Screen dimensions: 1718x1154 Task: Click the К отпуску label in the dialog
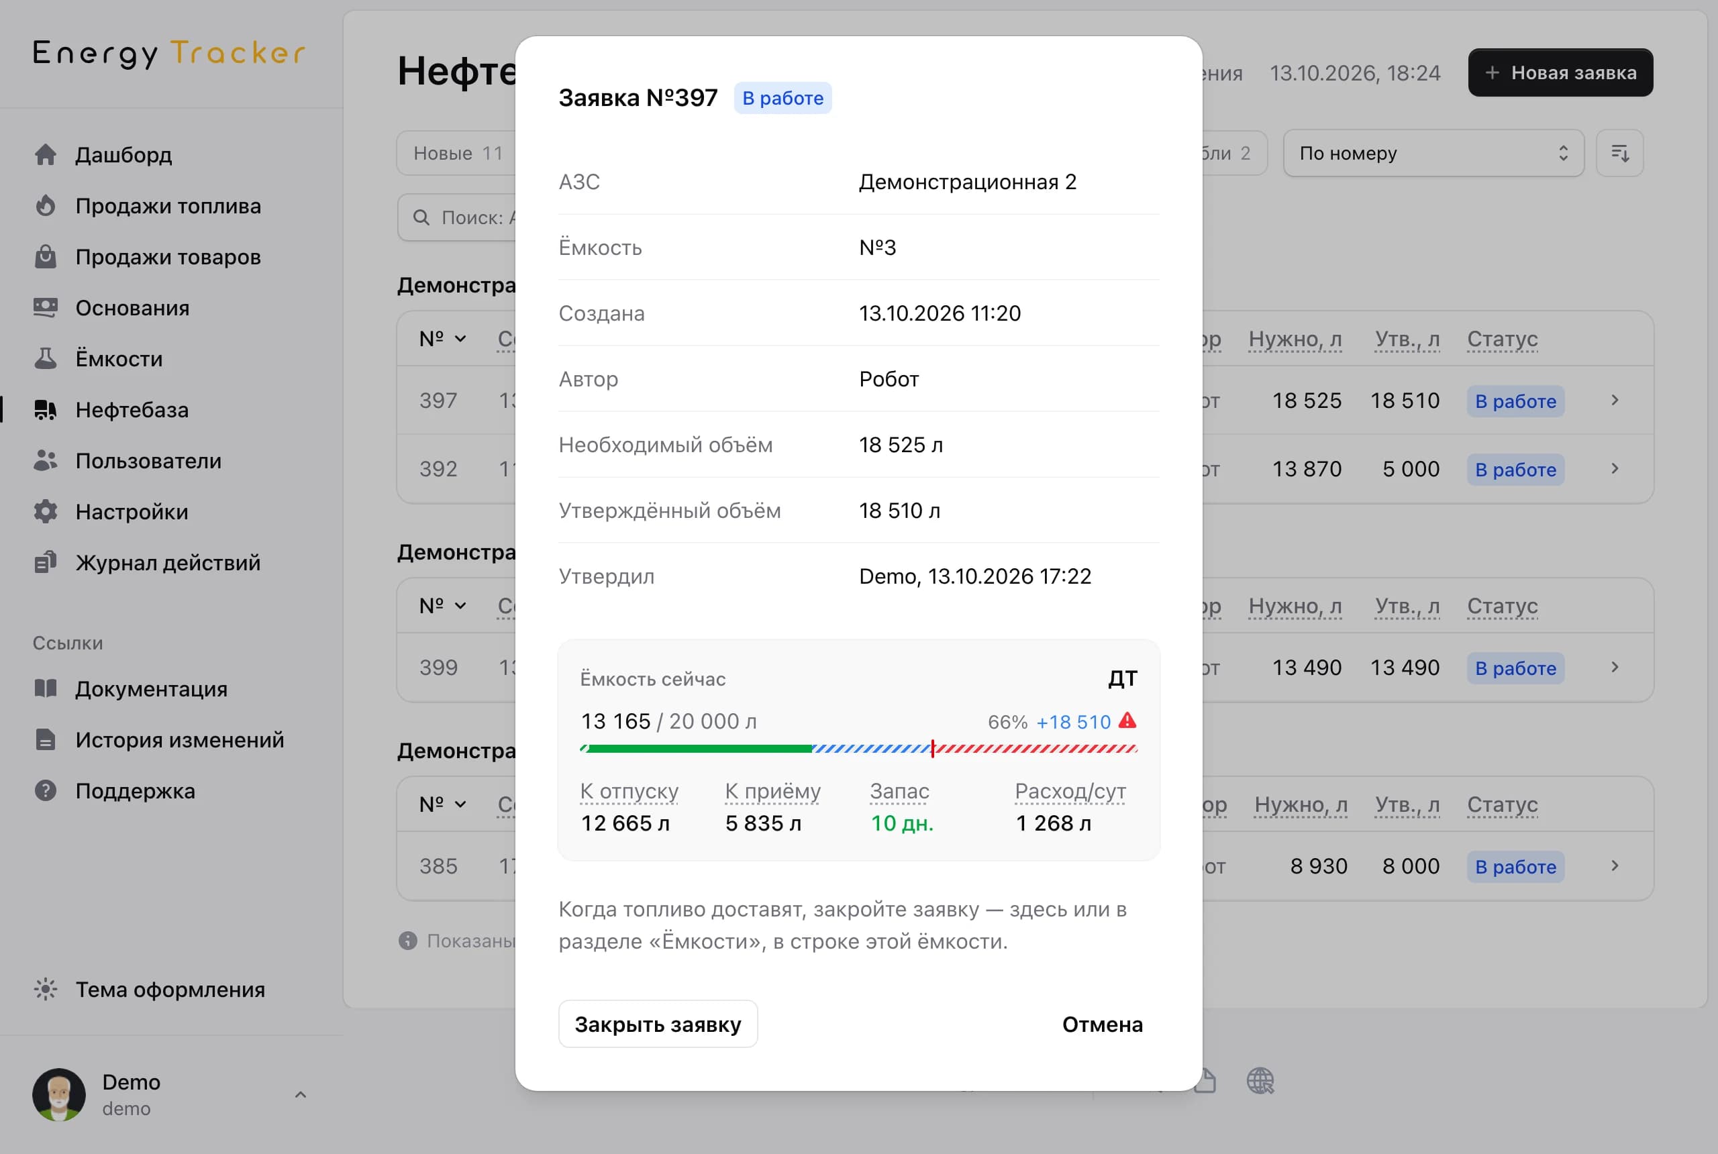click(x=629, y=791)
